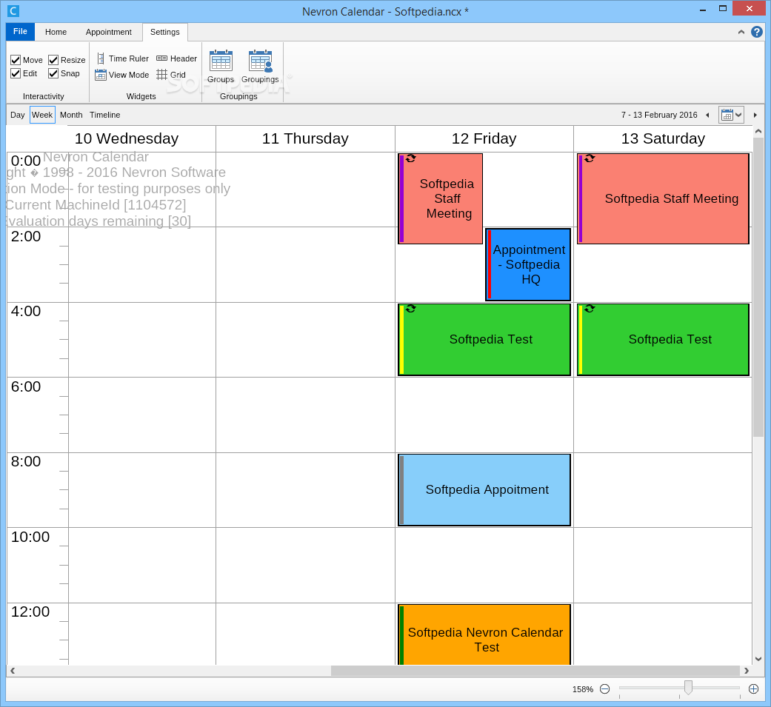Screen dimensions: 771x707
Task: Uncheck the Resize checkbox
Action: (x=53, y=60)
